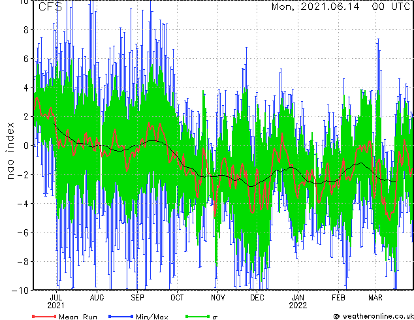Click the 'nao index' y-axis title
Image resolution: width=414 pixels, height=320 pixels.
pyautogui.click(x=10, y=151)
